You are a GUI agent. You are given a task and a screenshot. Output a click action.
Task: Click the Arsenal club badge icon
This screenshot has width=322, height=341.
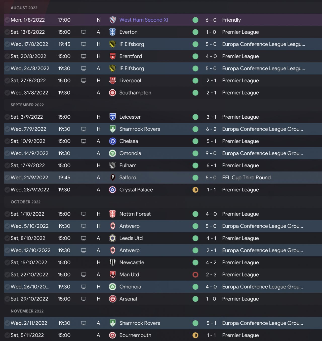point(112,299)
